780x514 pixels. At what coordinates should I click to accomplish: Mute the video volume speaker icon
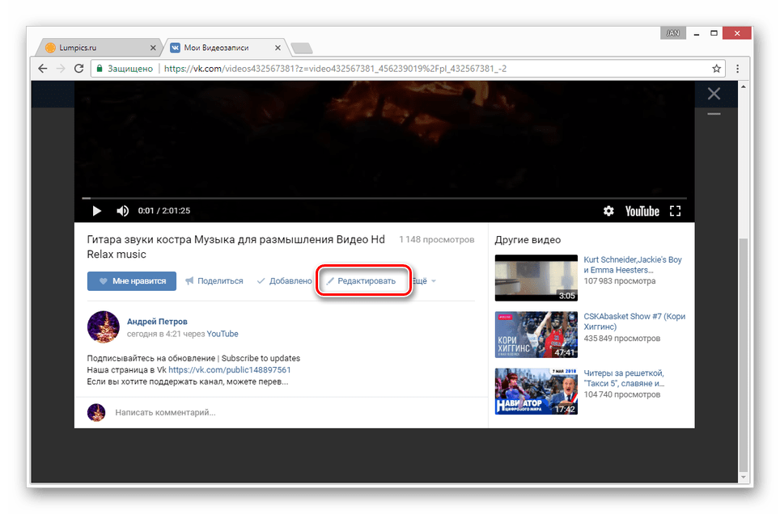tap(122, 211)
